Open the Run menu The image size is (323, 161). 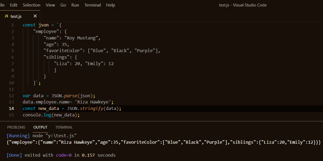point(75,5)
